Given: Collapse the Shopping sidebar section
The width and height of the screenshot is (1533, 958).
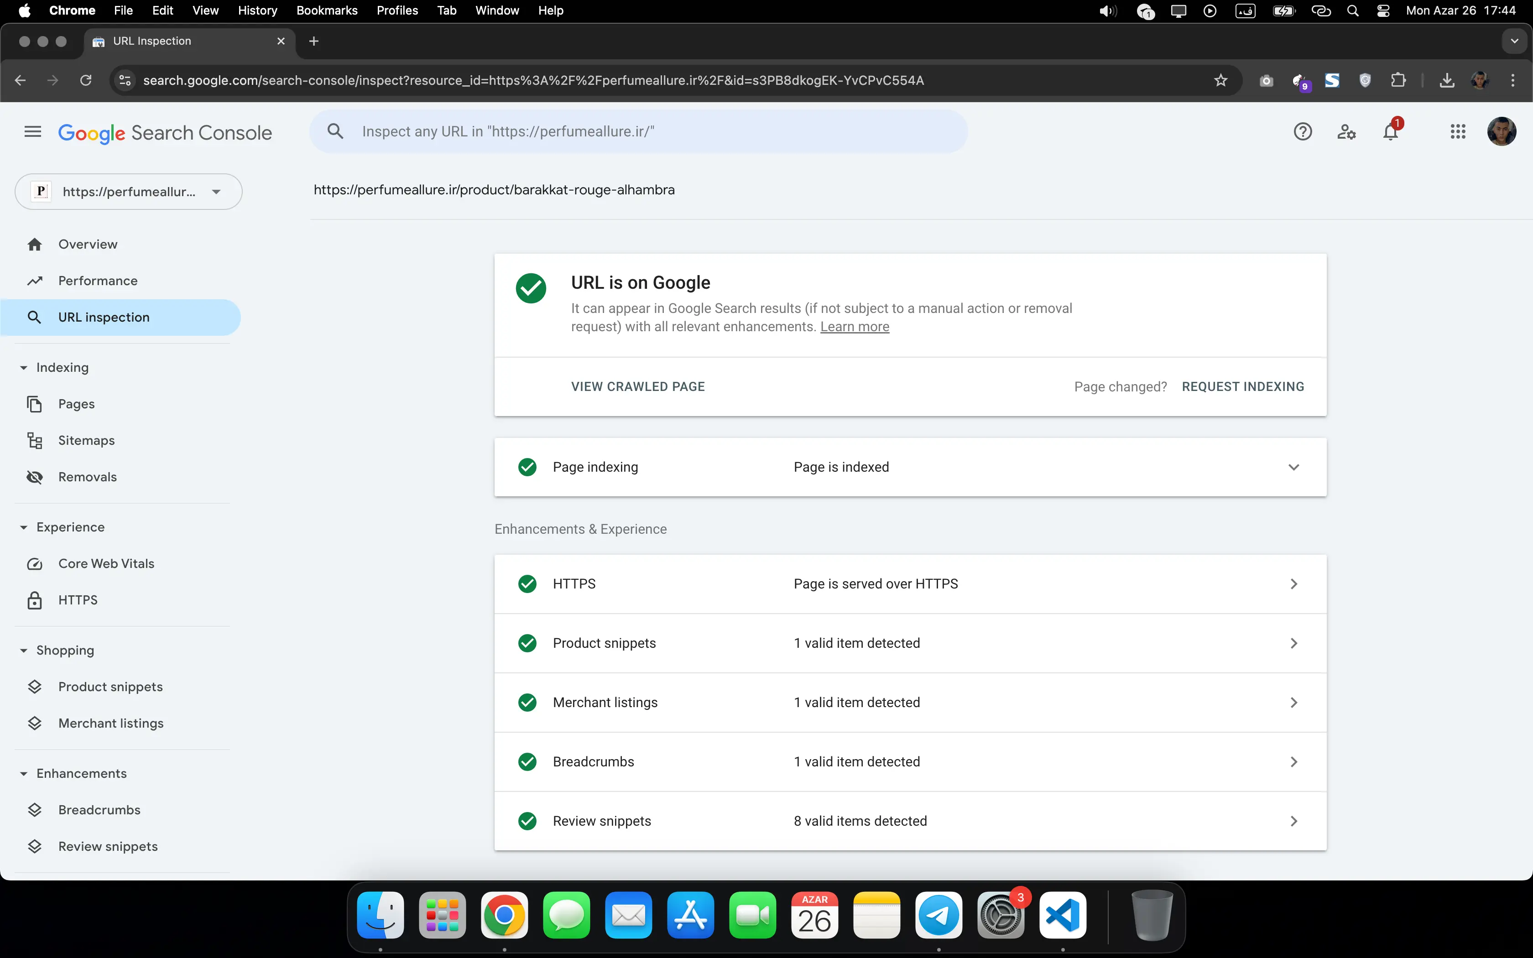Looking at the screenshot, I should tap(23, 650).
